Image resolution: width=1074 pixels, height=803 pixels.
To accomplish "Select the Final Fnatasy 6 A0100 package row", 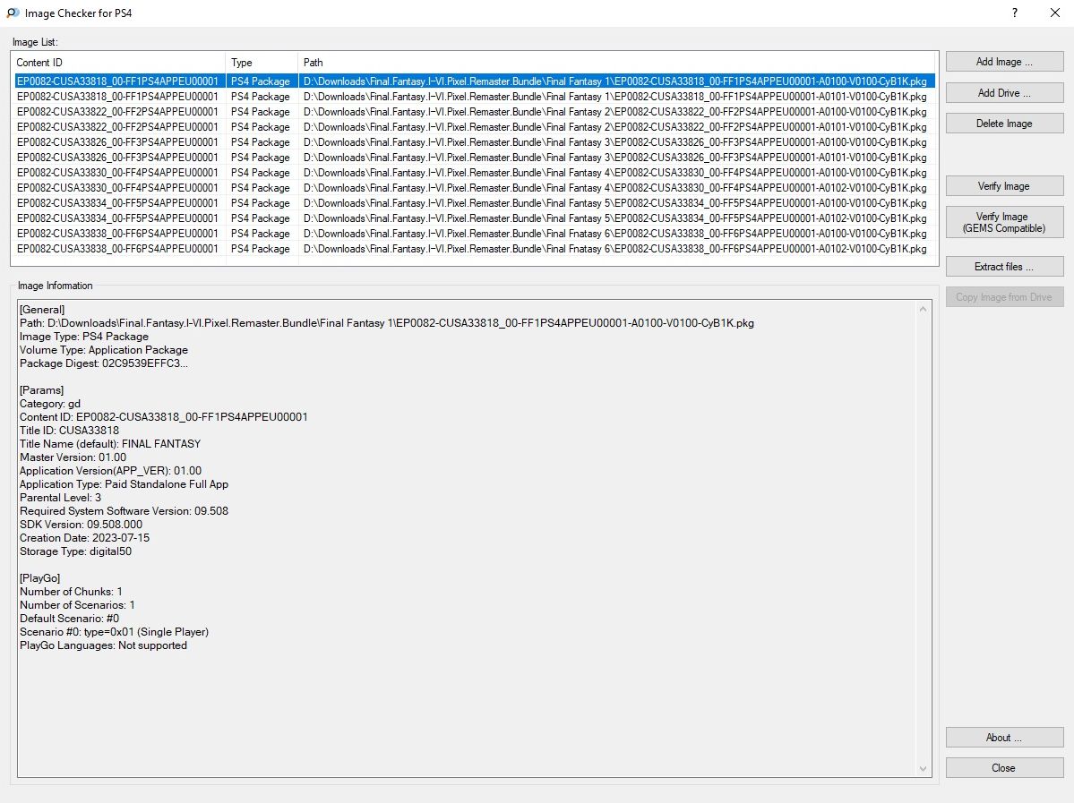I will pos(475,234).
